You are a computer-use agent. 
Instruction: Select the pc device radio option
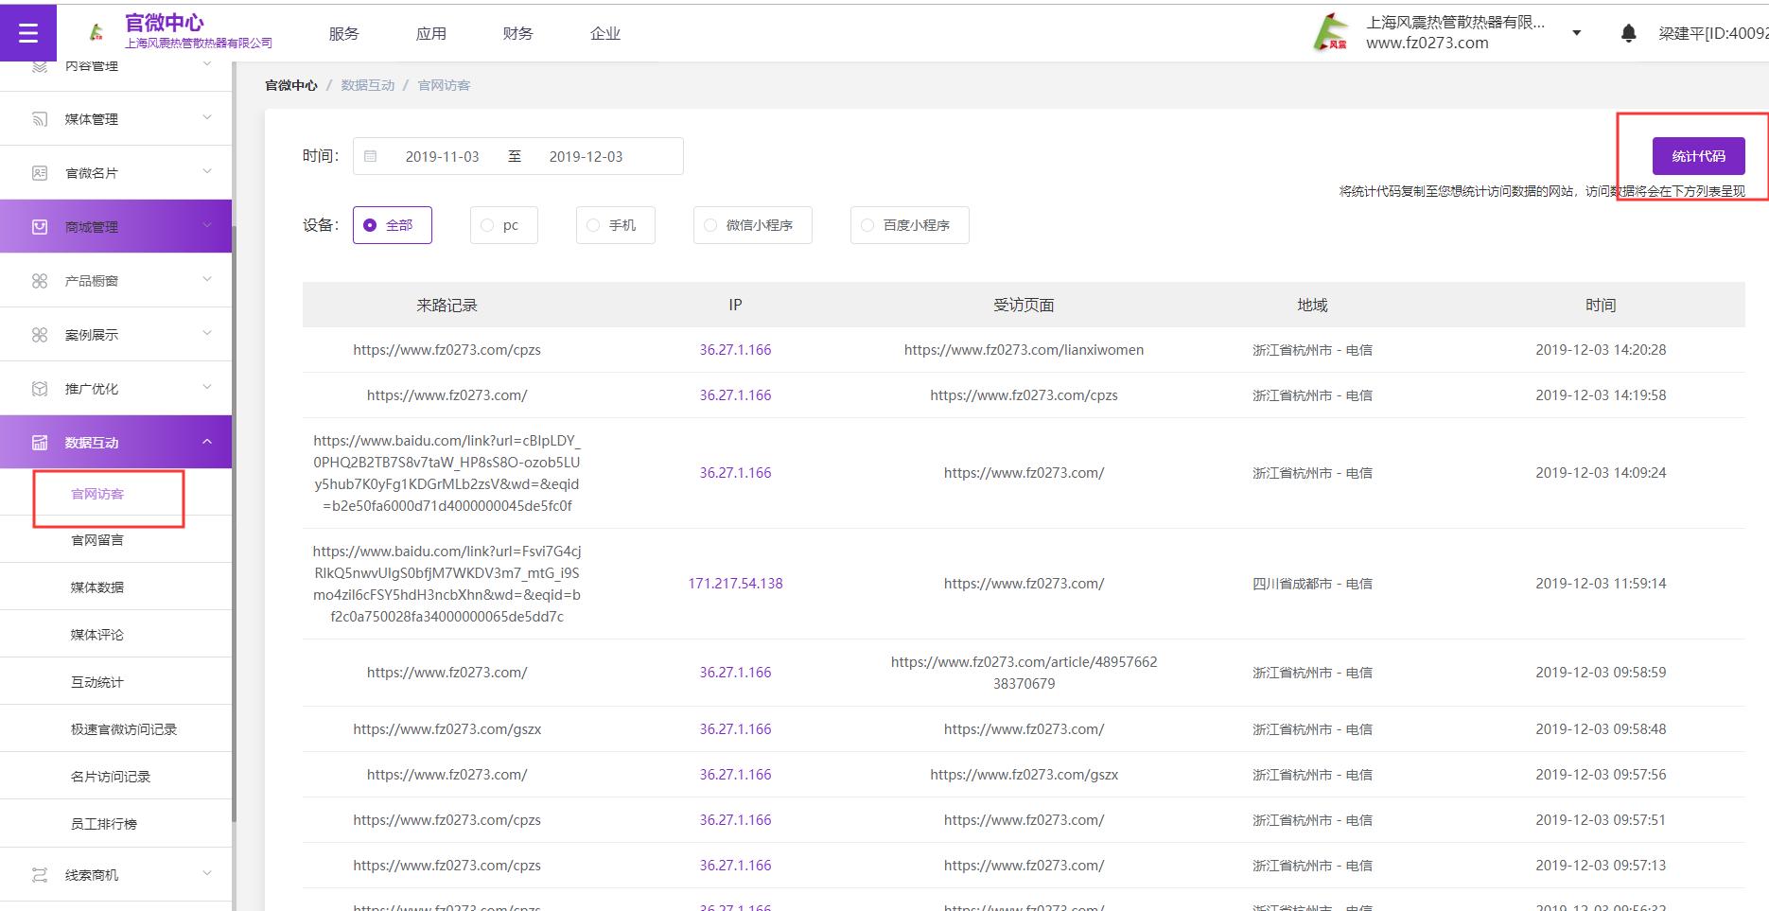pos(503,225)
